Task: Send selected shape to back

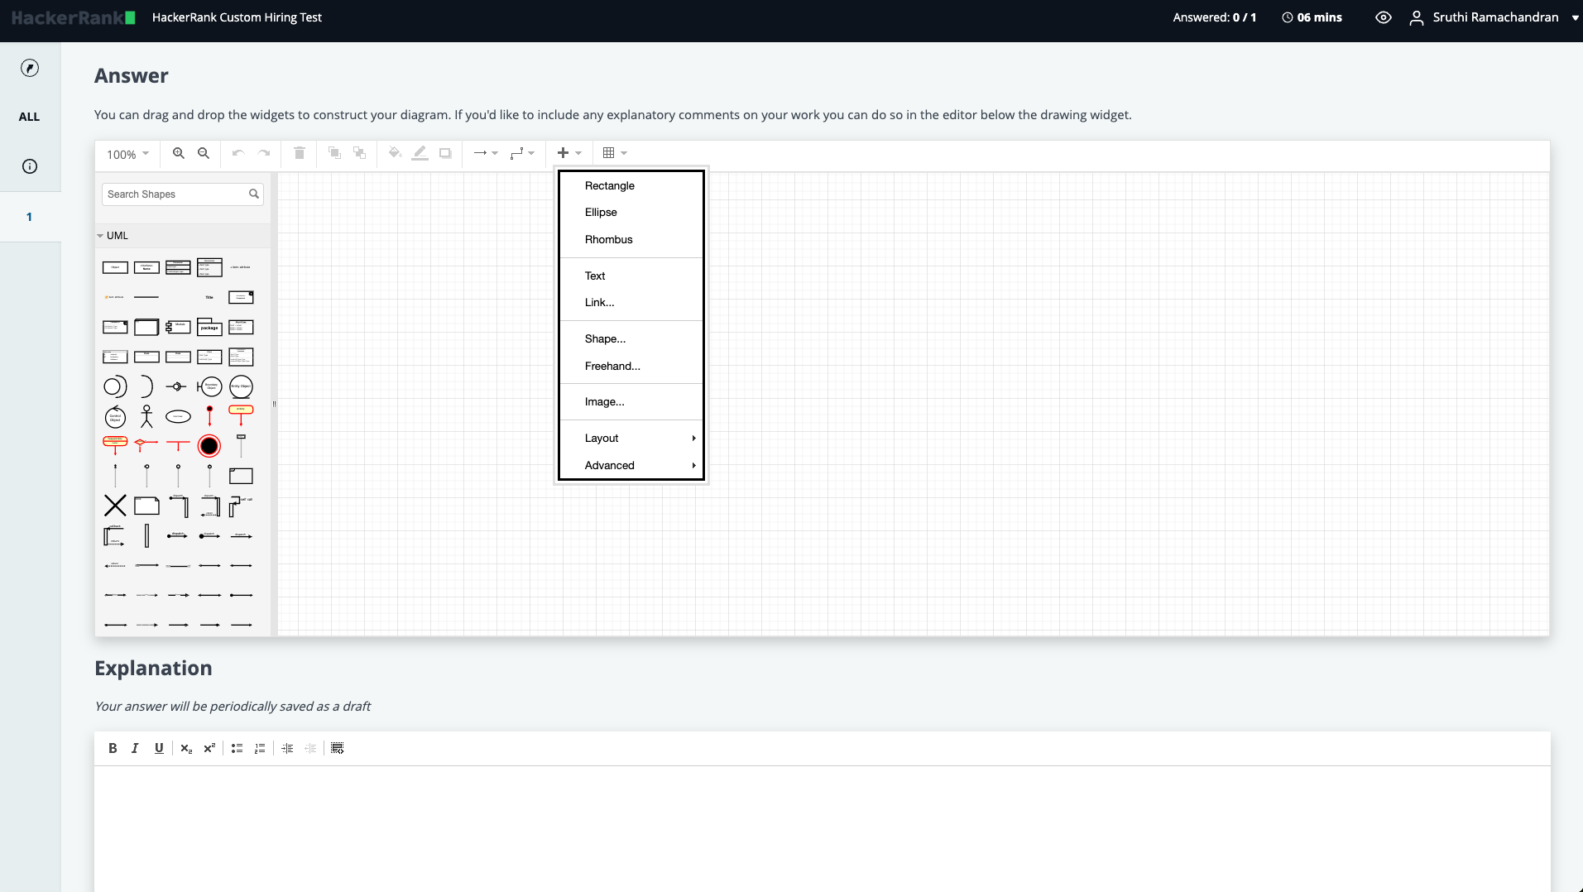Action: click(360, 153)
